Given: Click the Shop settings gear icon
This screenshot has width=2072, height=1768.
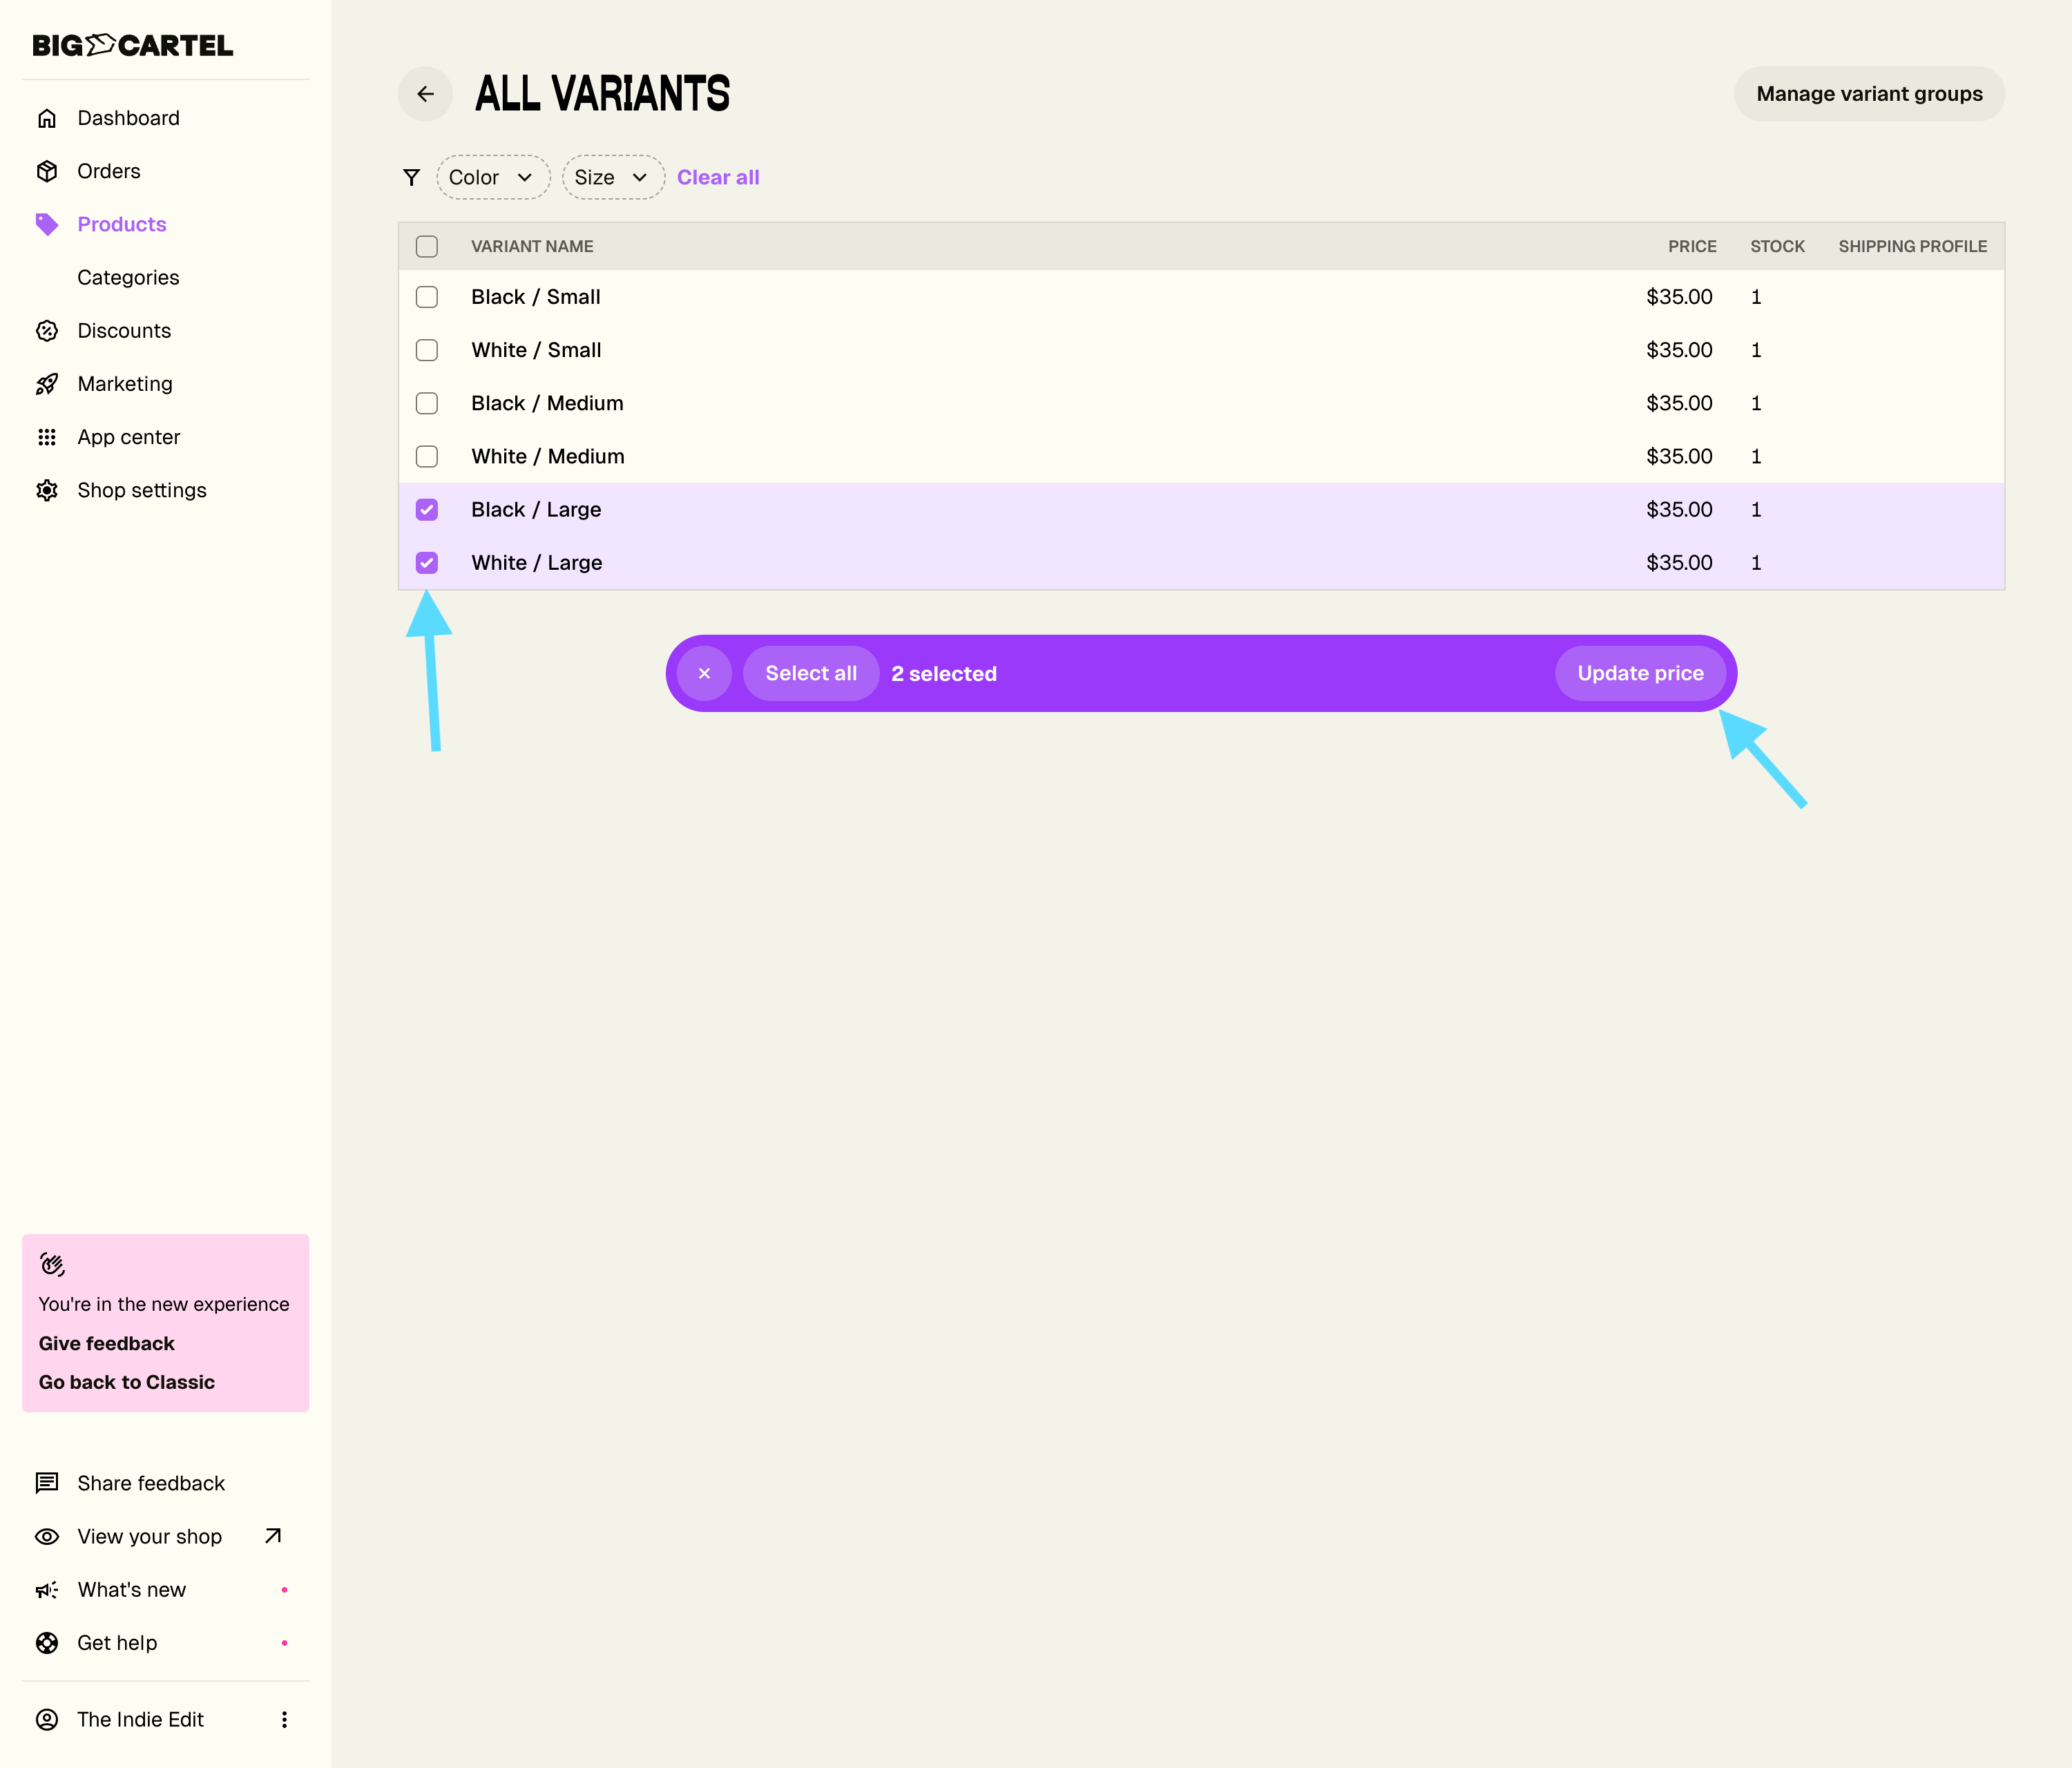Looking at the screenshot, I should [x=47, y=490].
